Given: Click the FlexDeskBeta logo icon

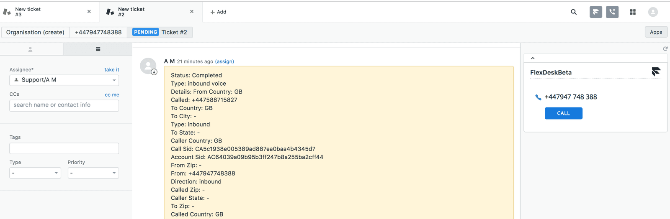Looking at the screenshot, I should pyautogui.click(x=656, y=72).
